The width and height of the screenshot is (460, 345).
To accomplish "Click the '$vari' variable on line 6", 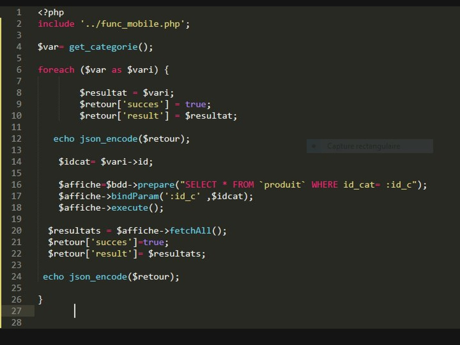I will coord(140,70).
